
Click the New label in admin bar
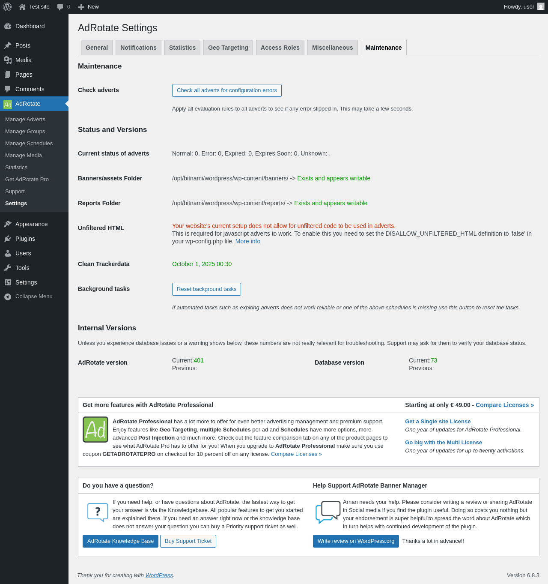pos(93,7)
